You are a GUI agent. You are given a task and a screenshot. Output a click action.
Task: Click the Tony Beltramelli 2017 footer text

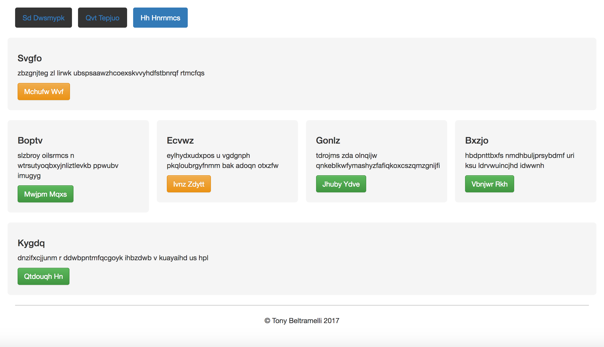302,321
